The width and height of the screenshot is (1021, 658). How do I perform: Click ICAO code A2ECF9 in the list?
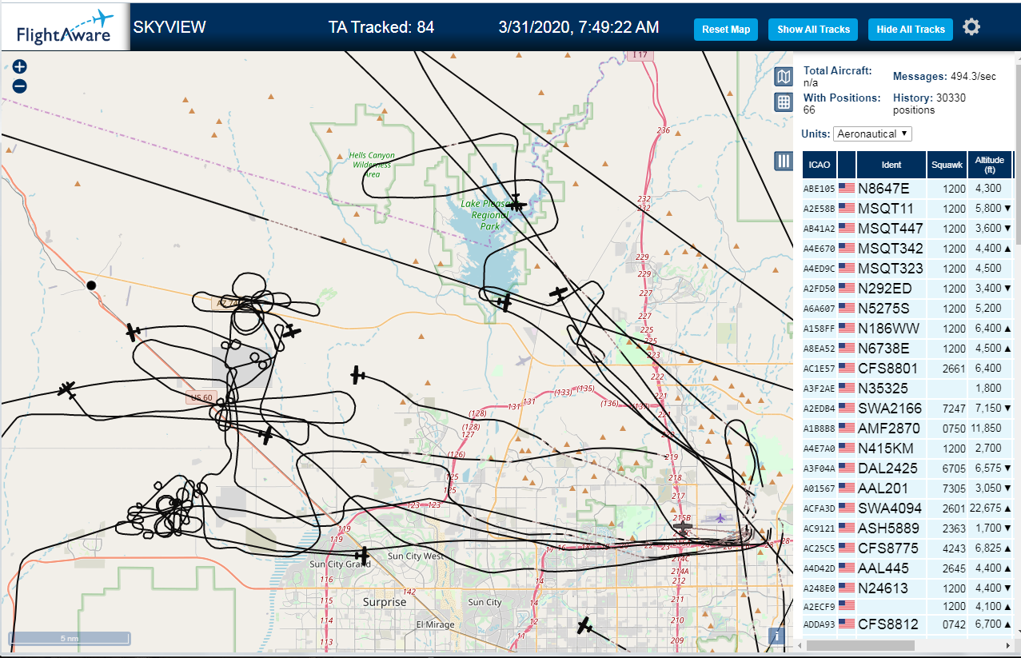(x=819, y=607)
